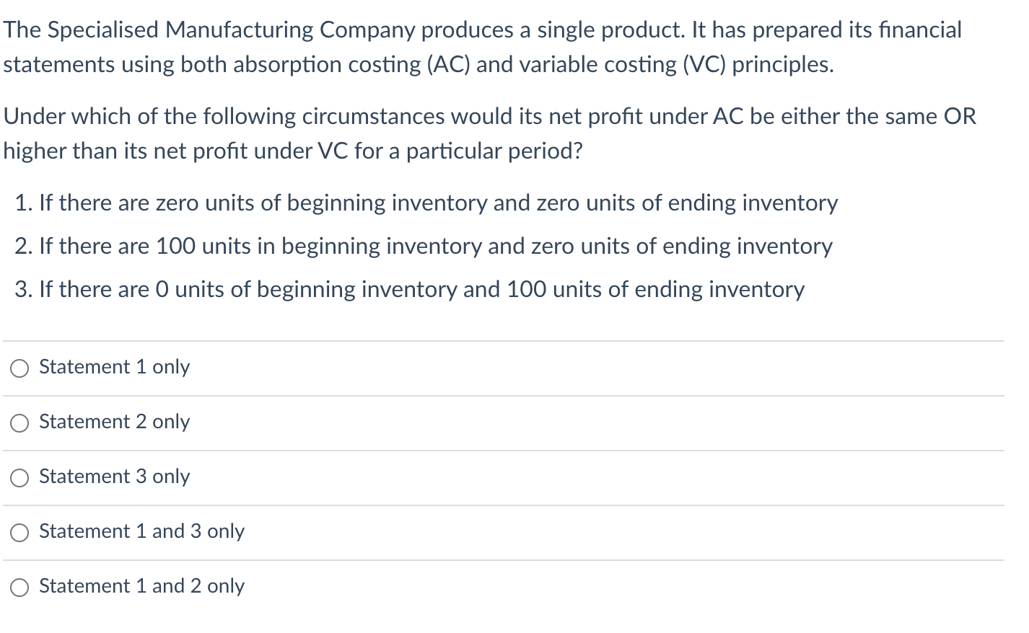Select the "Statement 3 only" radio button
This screenshot has width=1029, height=633.
point(19,477)
